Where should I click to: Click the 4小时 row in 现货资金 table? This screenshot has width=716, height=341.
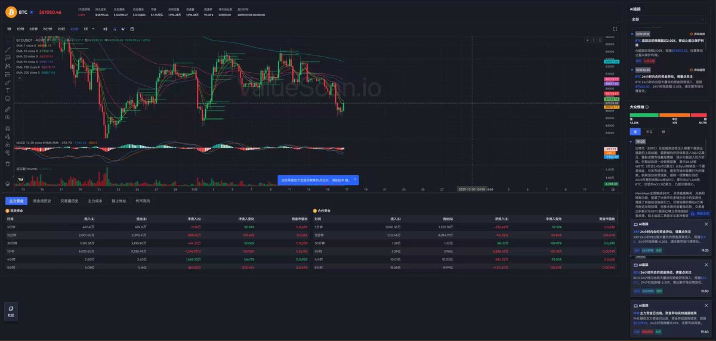coord(157,260)
